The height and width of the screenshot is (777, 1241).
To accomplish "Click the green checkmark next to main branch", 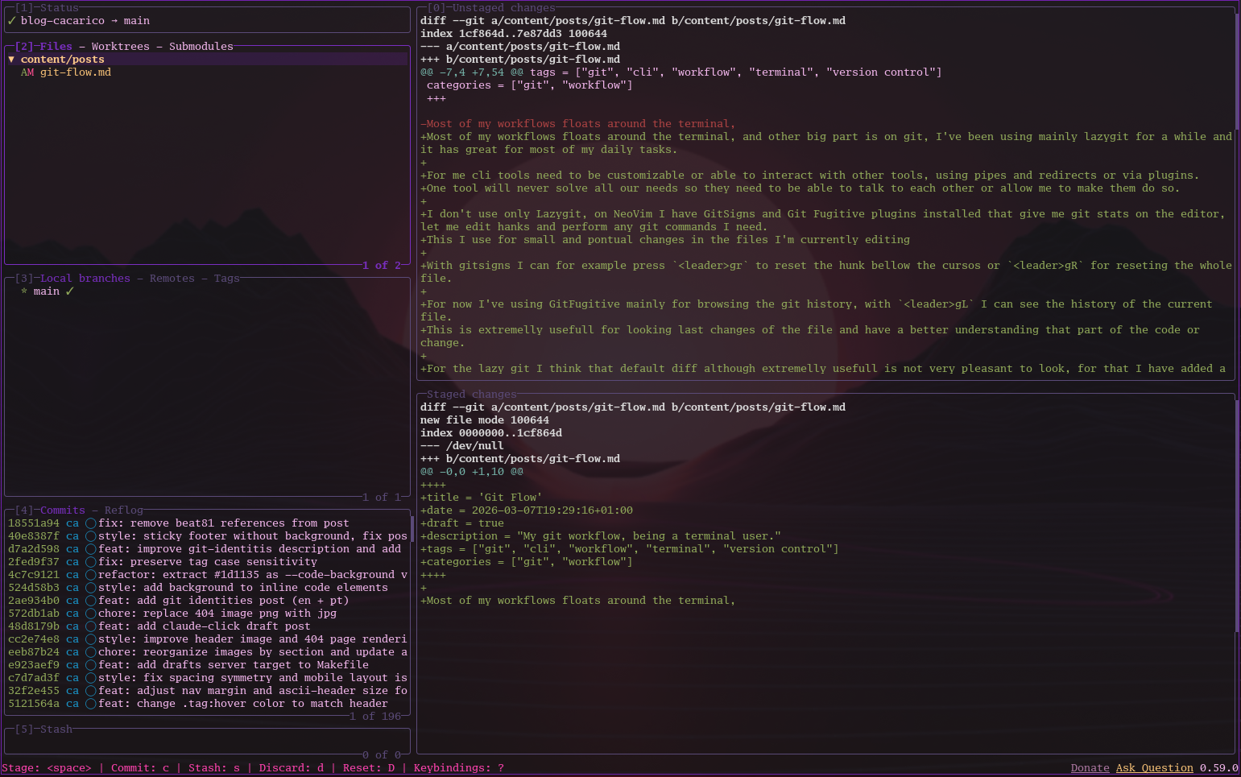I will pyautogui.click(x=70, y=291).
